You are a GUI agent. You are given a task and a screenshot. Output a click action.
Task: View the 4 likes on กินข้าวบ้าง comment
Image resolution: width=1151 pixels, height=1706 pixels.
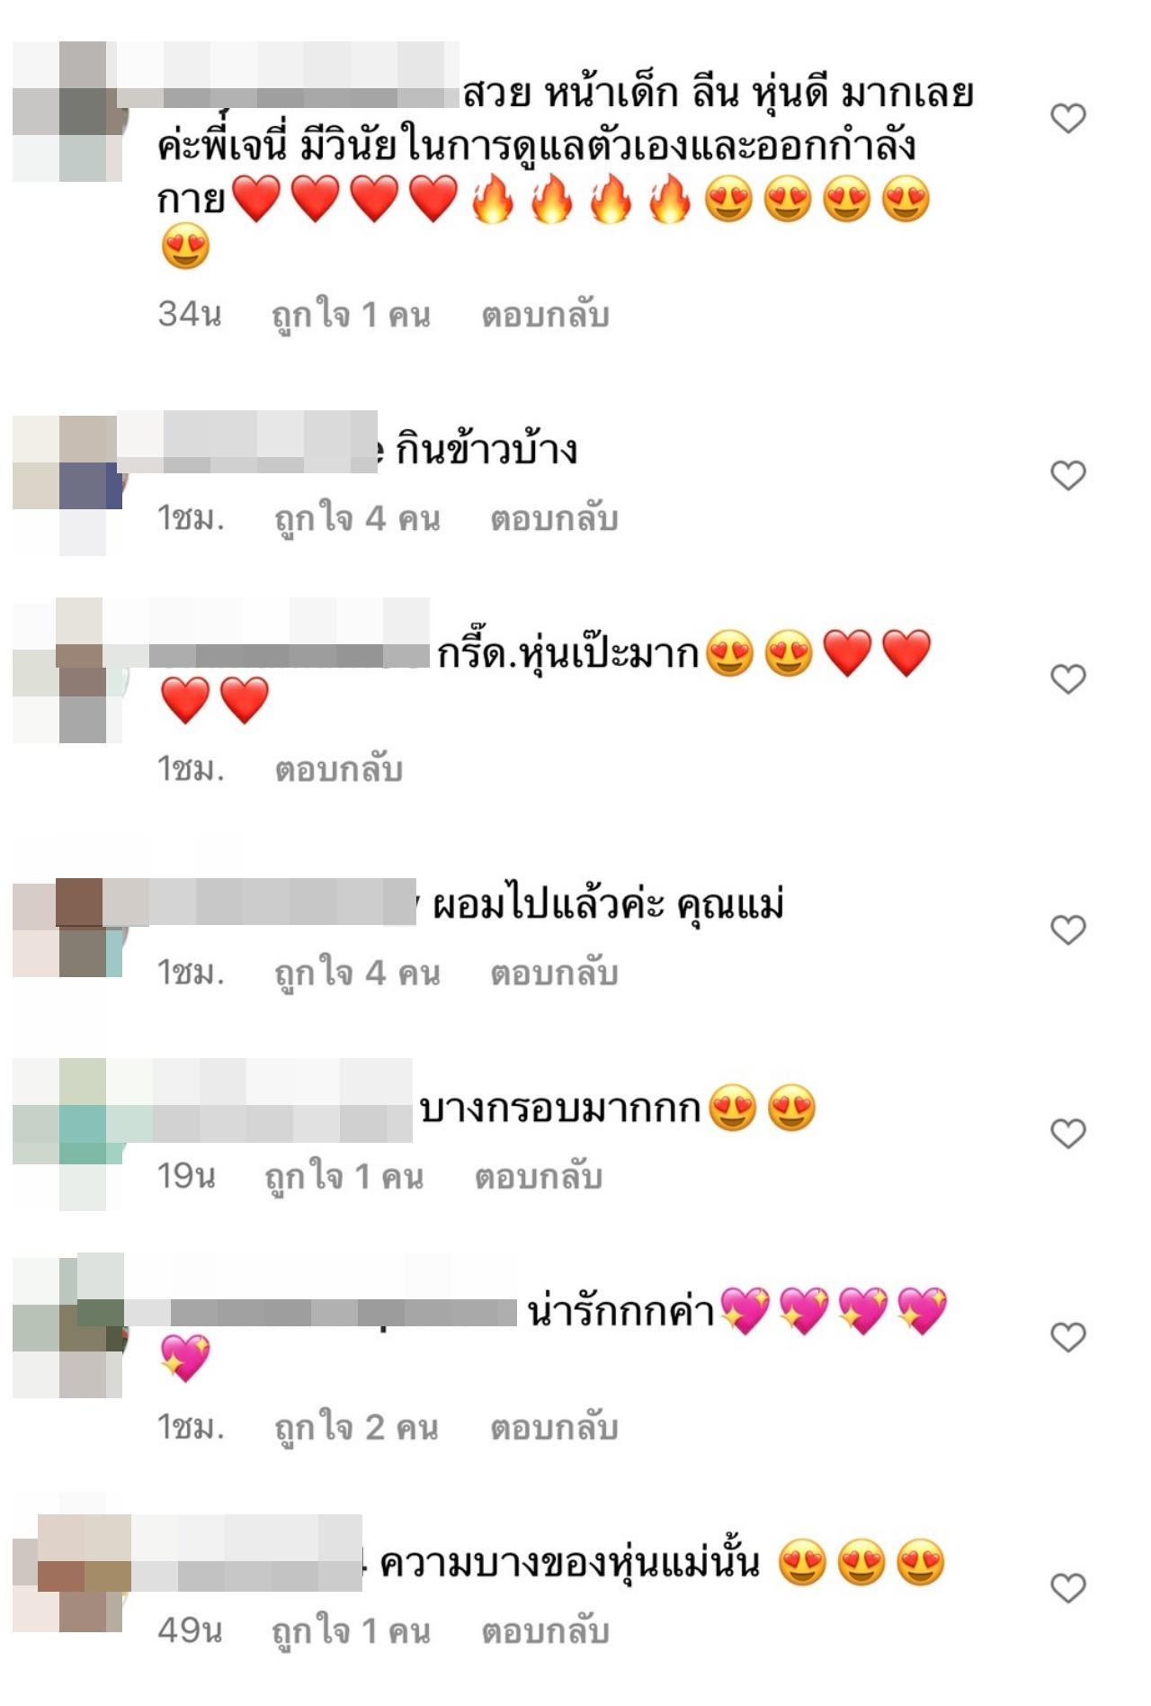pyautogui.click(x=357, y=519)
